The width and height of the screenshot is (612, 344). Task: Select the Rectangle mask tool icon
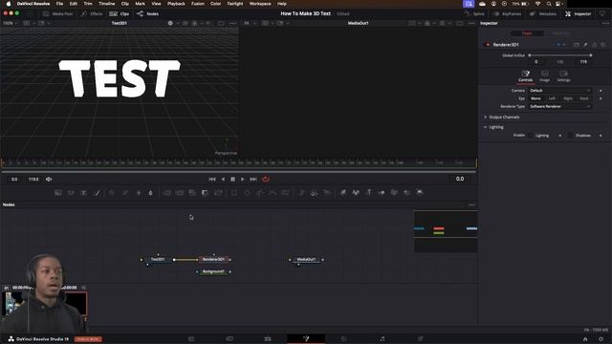233,193
